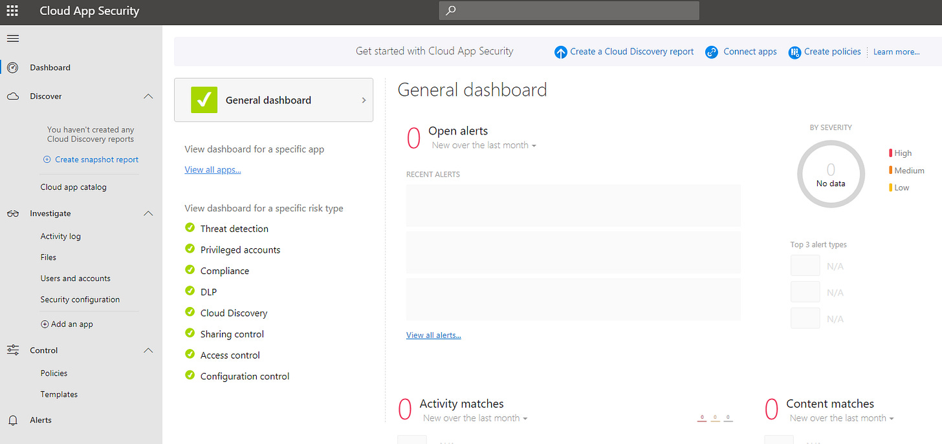Open Cloud app catalog
The image size is (942, 444).
pos(73,187)
